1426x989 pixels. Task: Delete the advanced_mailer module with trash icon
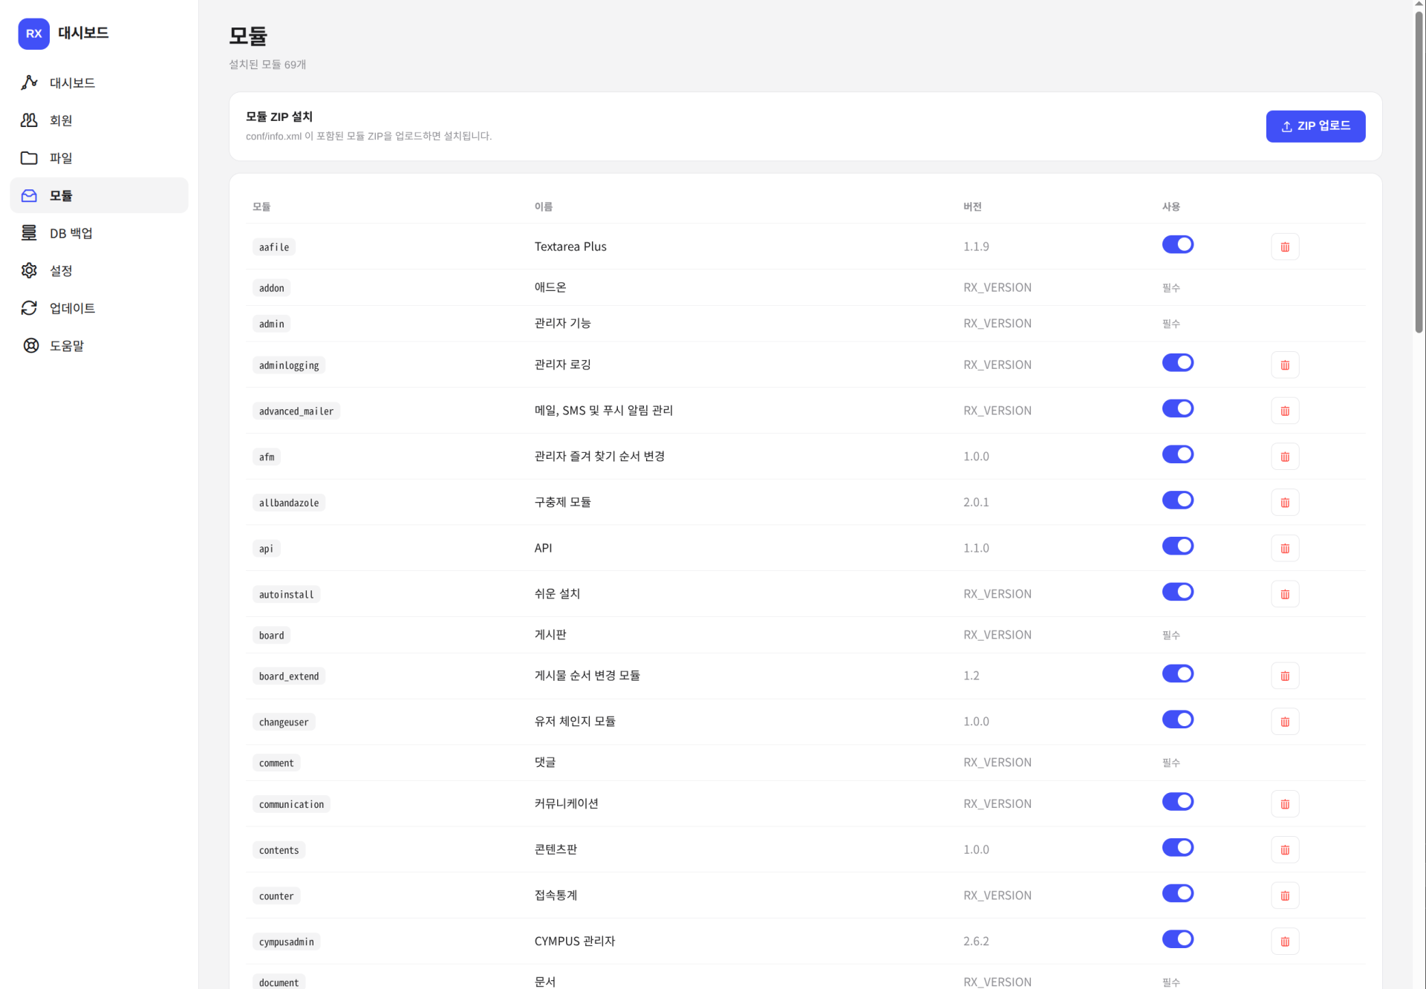click(x=1285, y=411)
